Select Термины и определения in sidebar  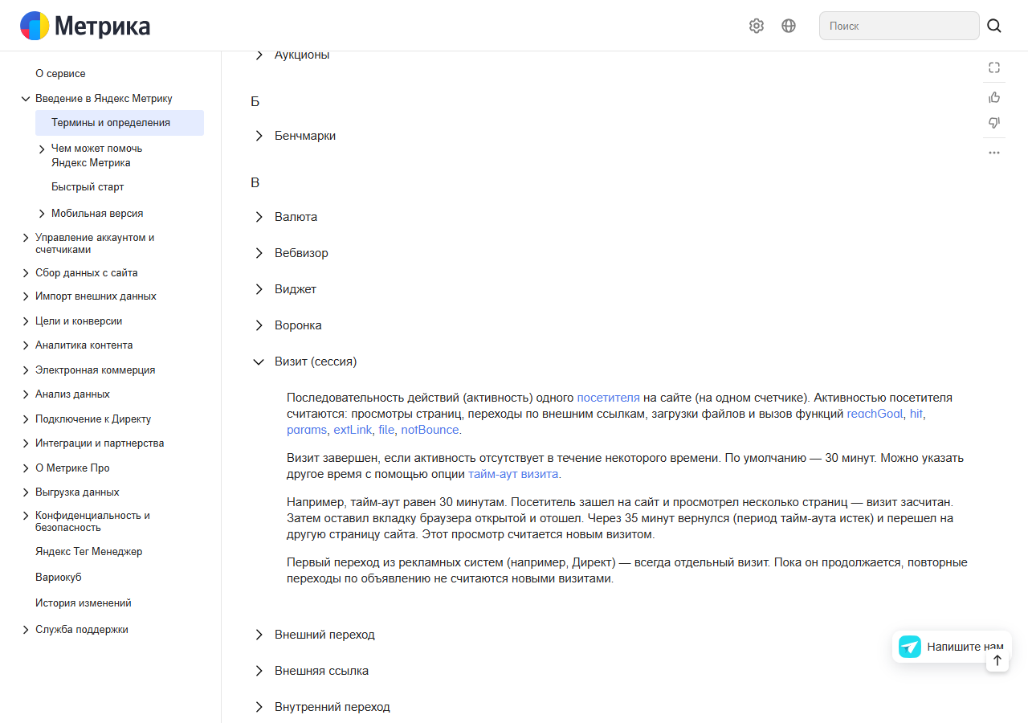click(x=120, y=123)
